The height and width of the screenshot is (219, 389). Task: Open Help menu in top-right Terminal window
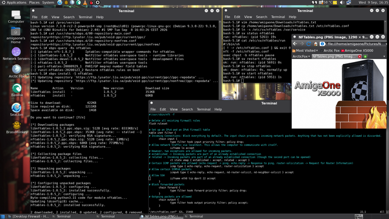click(x=292, y=17)
